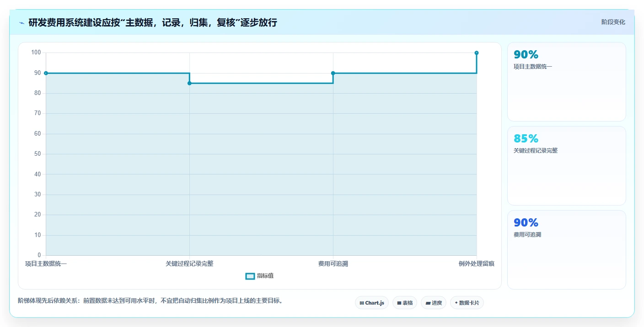Image resolution: width=644 pixels, height=327 pixels.
Task: Toggle the 指标值 legend item
Action: [x=260, y=276]
